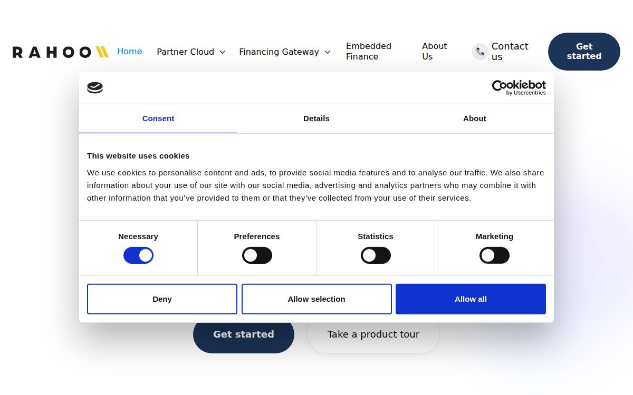Enable the Preferences cookies switch
Image resolution: width=633 pixels, height=395 pixels.
(x=257, y=255)
